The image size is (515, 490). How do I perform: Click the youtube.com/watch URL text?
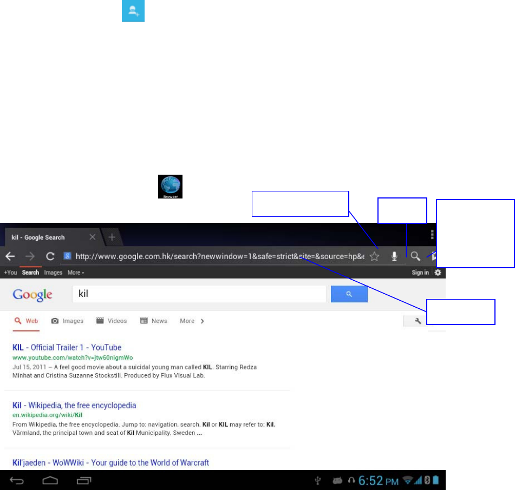[73, 357]
